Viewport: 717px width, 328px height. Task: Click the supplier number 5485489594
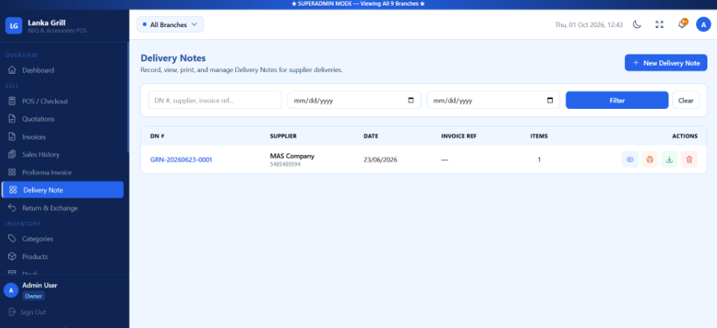click(x=286, y=164)
